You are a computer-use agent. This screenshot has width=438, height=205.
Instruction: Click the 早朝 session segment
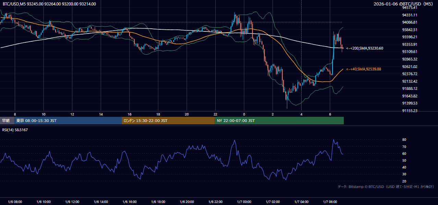[7, 121]
